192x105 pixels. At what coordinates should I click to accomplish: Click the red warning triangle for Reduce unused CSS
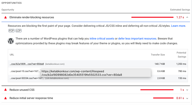[6, 90]
